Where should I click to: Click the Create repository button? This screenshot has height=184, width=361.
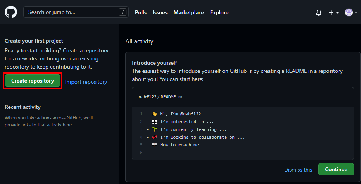click(33, 81)
